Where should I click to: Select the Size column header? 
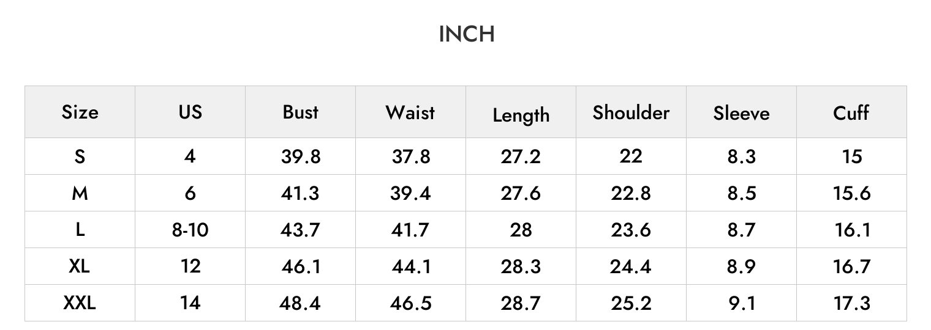(80, 112)
